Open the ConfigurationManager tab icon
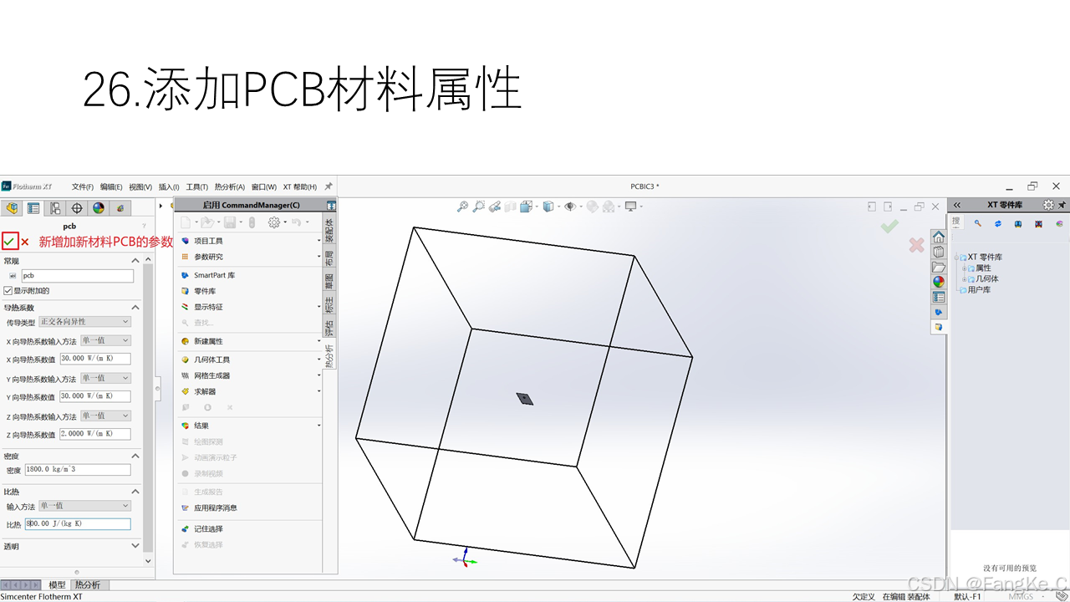Image resolution: width=1070 pixels, height=602 pixels. [55, 208]
